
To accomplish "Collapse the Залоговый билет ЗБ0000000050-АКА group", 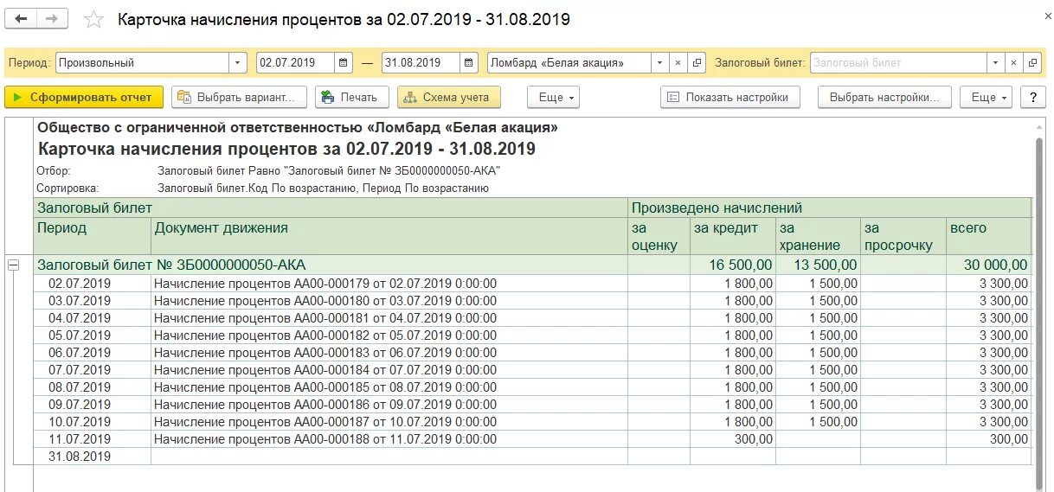I will coord(13,265).
